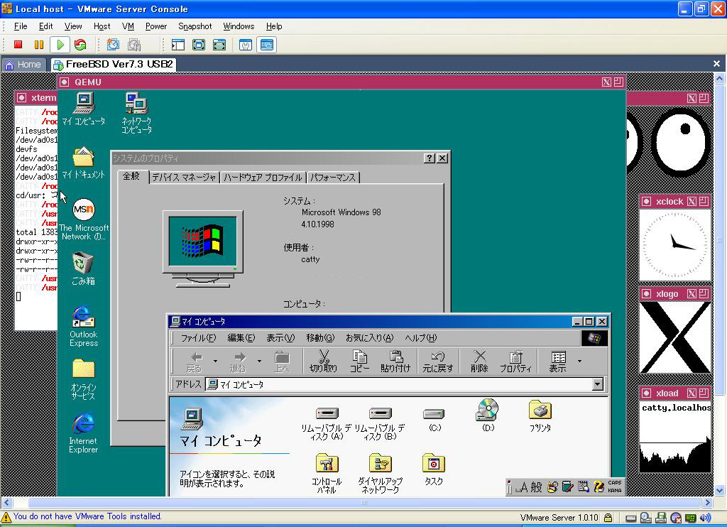This screenshot has width=727, height=527.
Task: Open ファイル(F) menu in My Computer window
Action: pos(199,338)
